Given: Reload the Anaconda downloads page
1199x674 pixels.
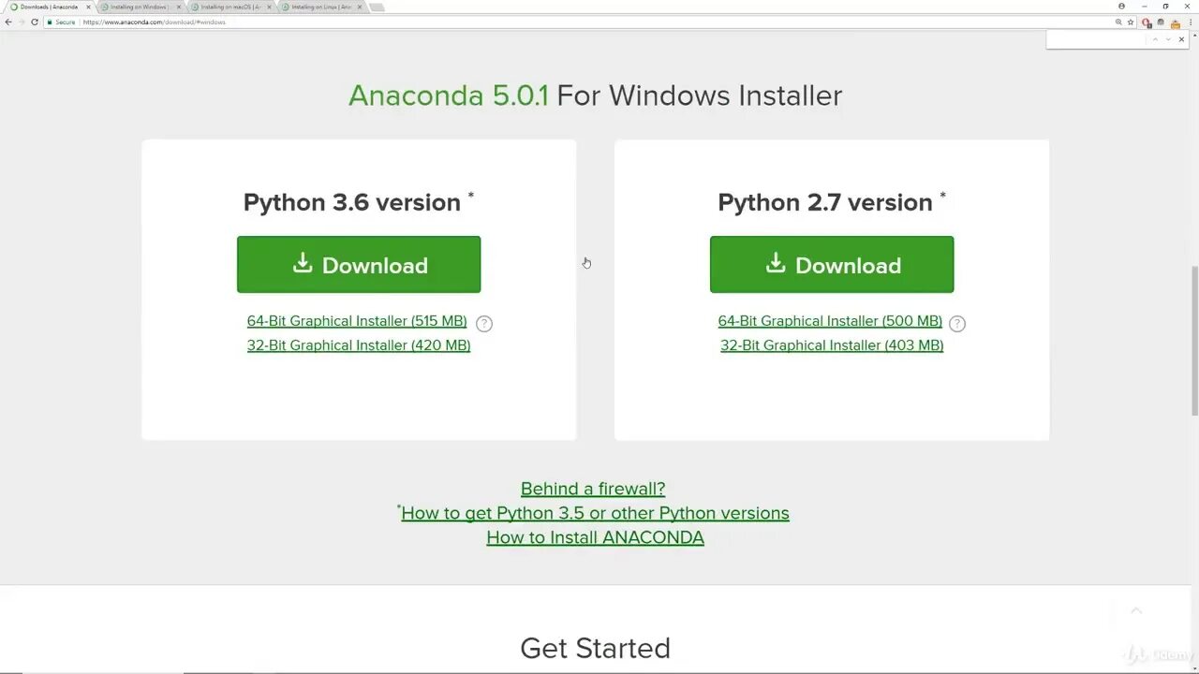Looking at the screenshot, I should 35,22.
